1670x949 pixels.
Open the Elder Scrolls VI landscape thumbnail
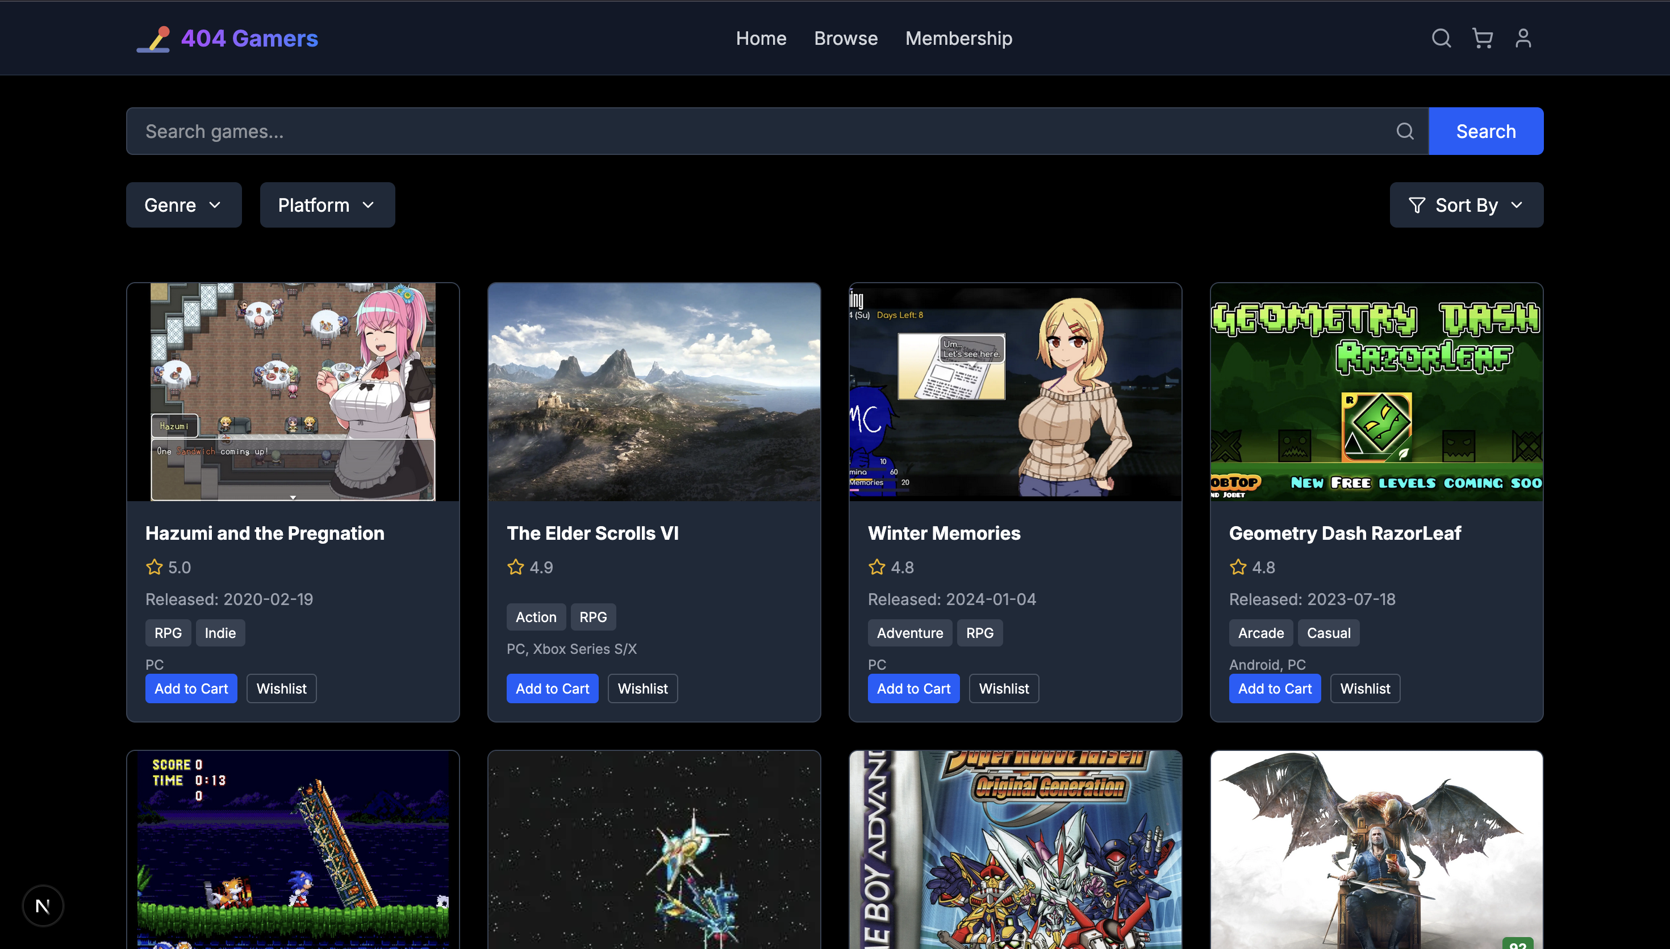click(653, 392)
